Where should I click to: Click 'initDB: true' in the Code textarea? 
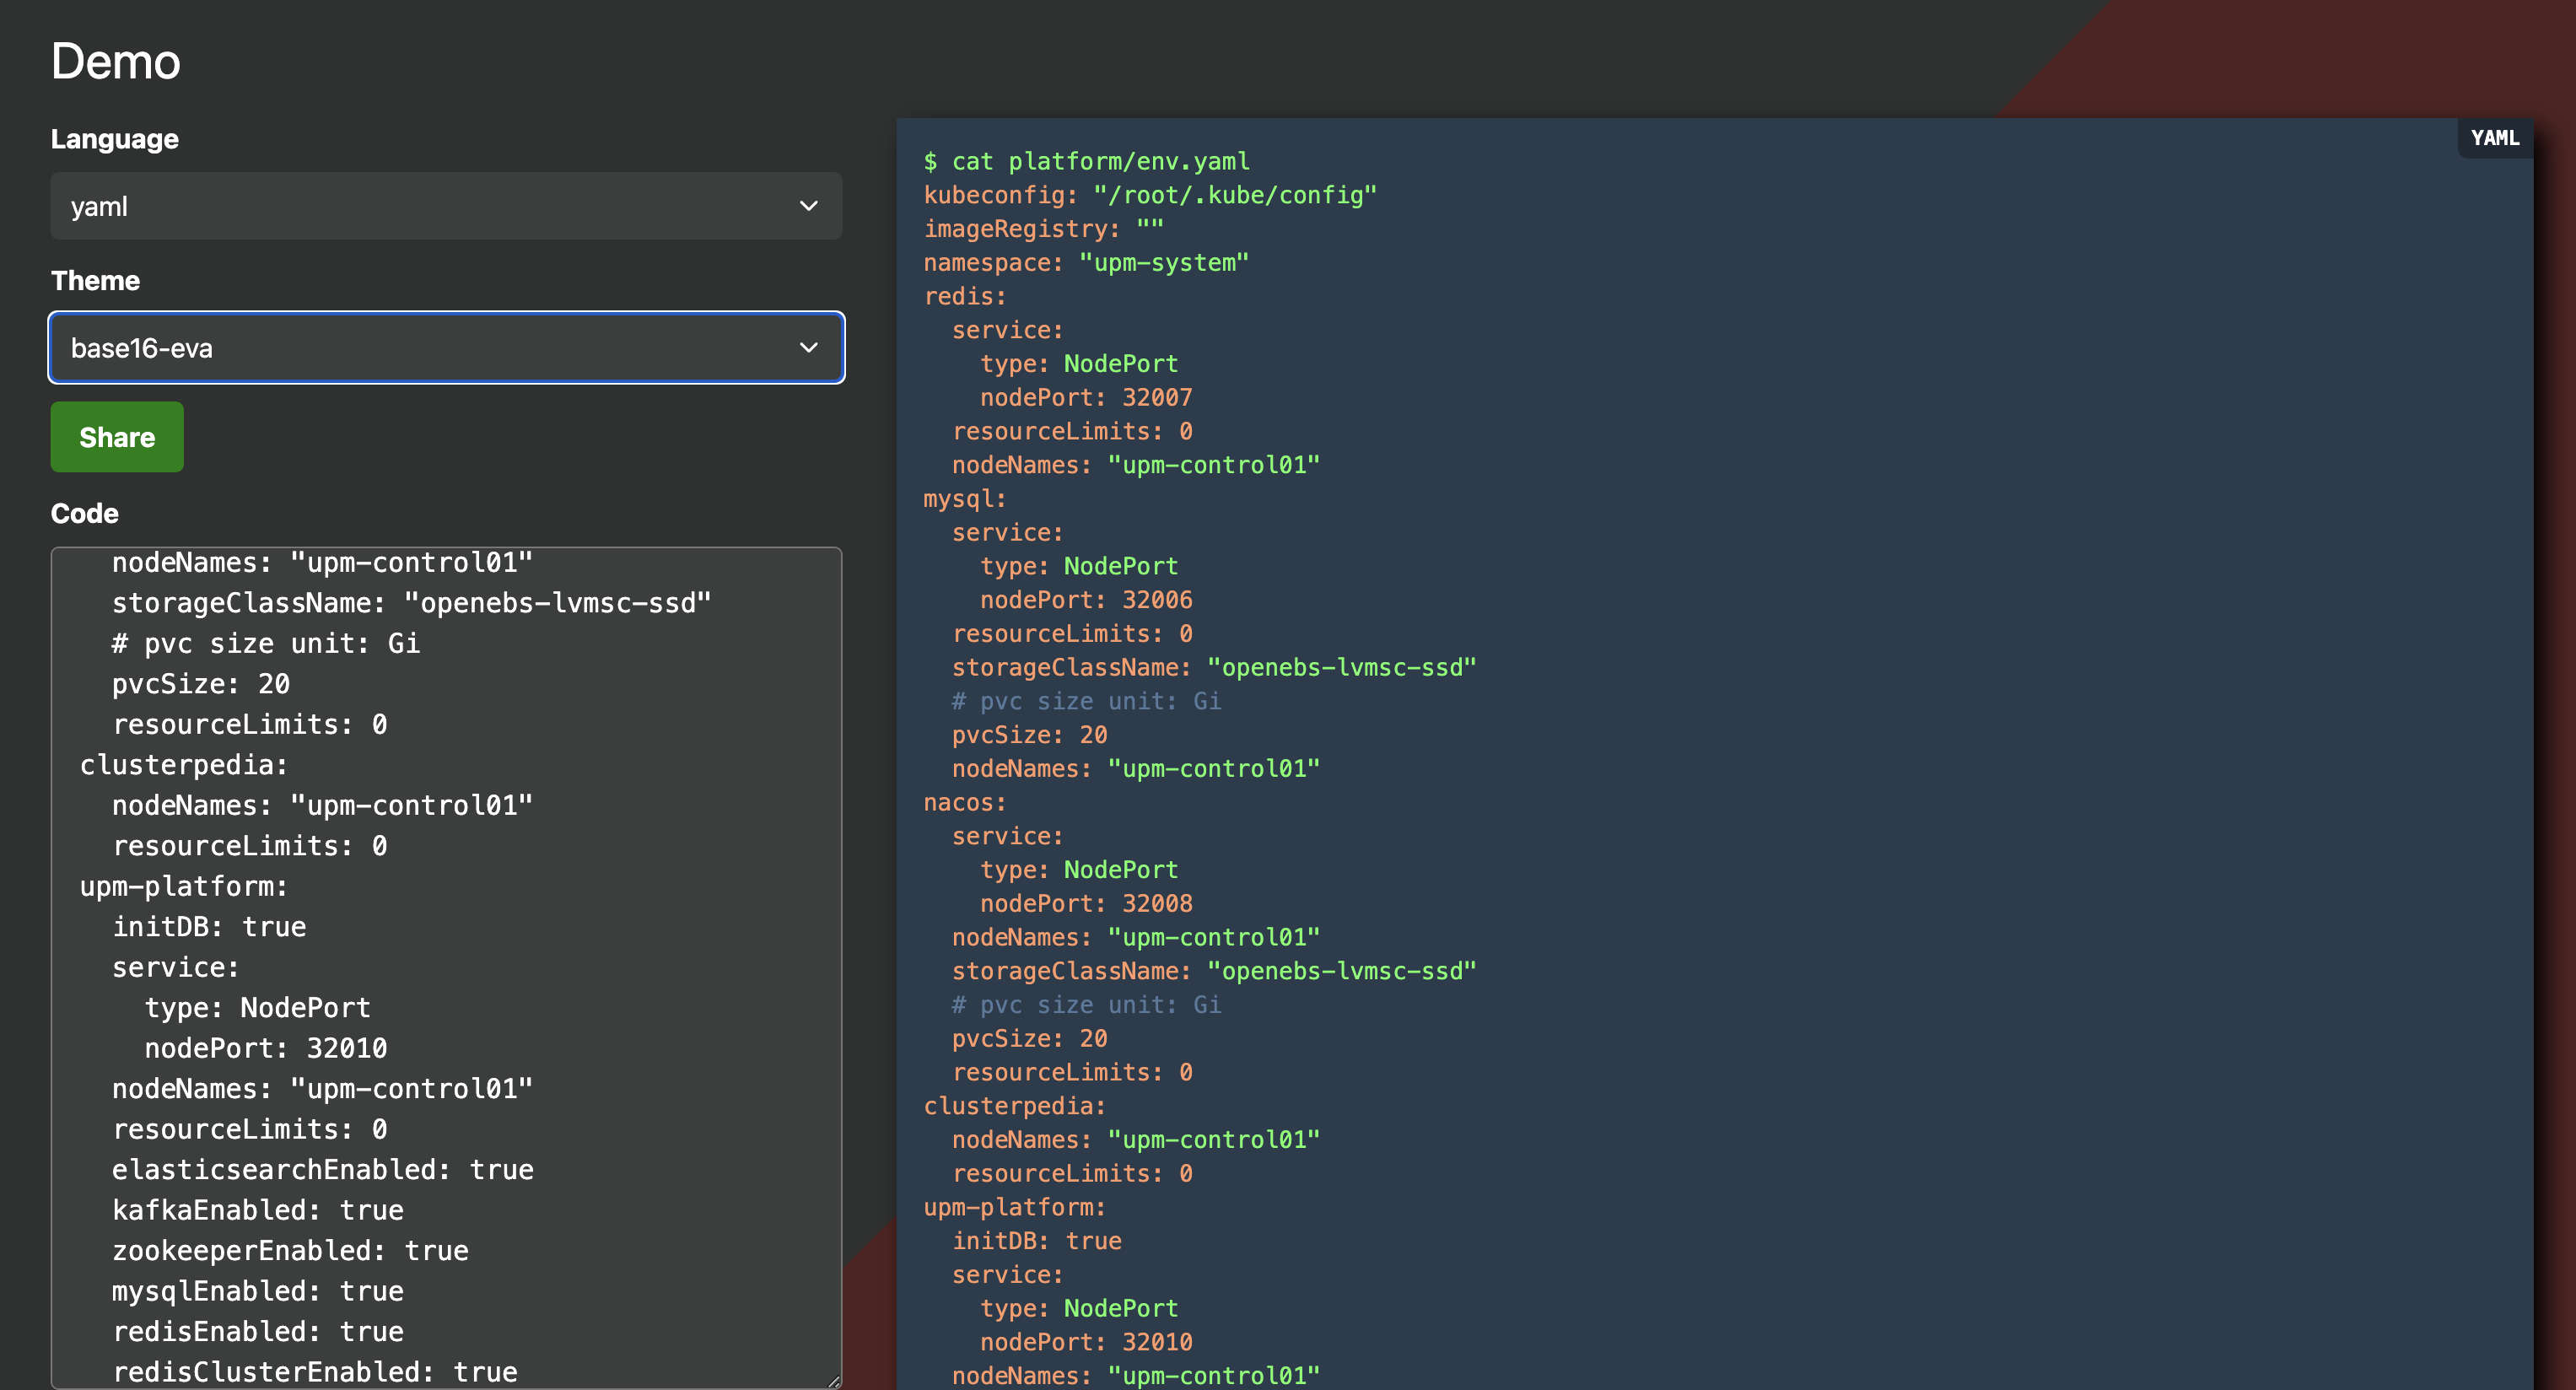209,927
